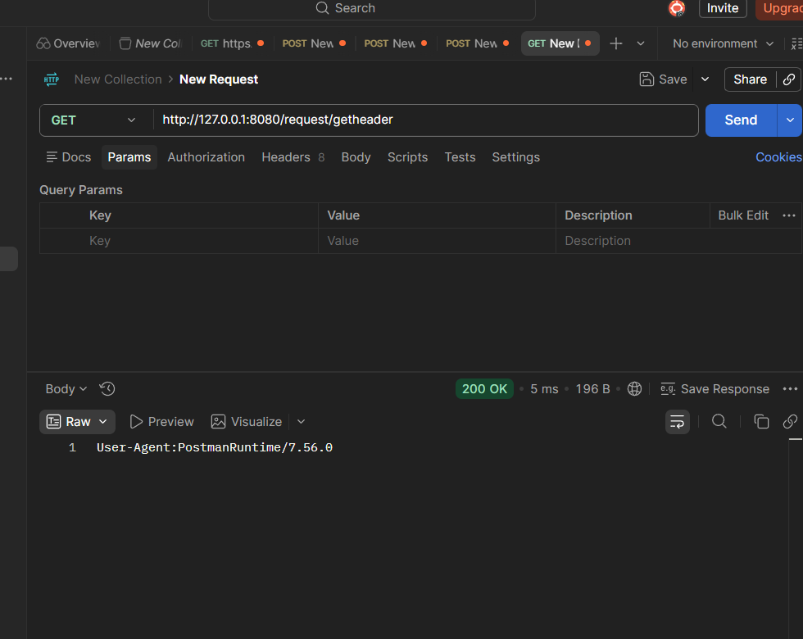The image size is (803, 639).
Task: Click the Description field in Query Params
Action: click(x=678, y=241)
